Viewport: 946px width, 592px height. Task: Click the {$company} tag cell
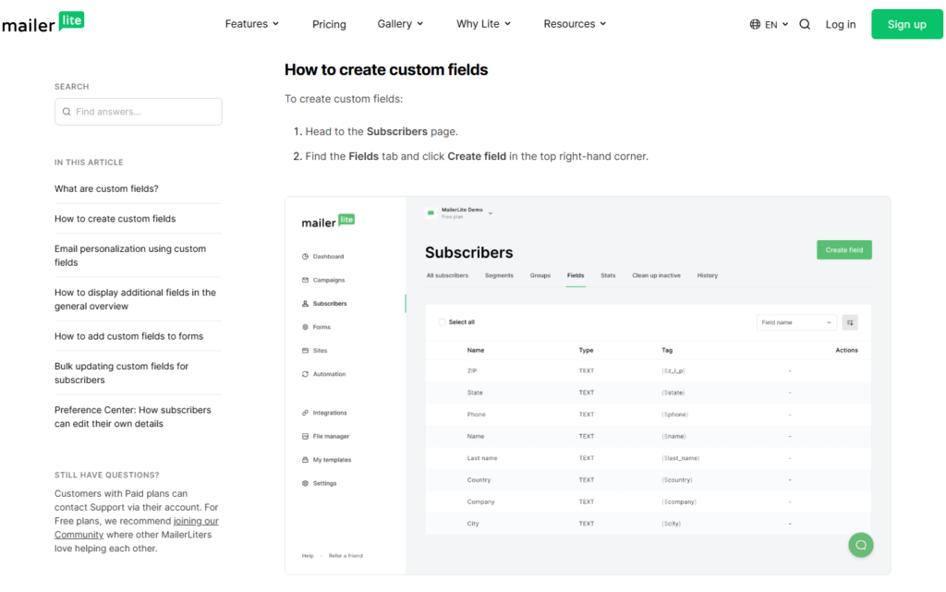point(679,501)
